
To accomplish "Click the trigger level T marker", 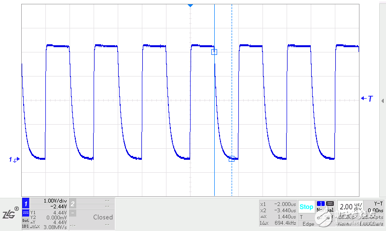I will 367,99.
